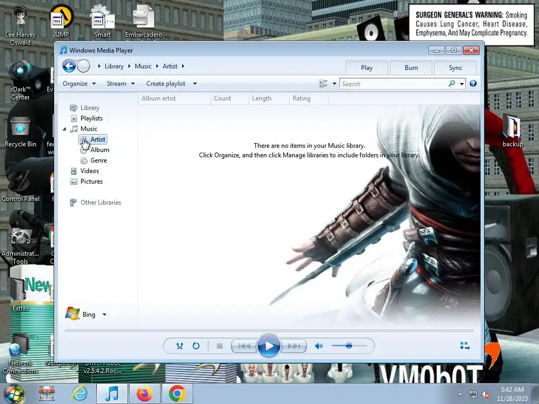
Task: Sort by Album artist column
Action: click(x=174, y=98)
